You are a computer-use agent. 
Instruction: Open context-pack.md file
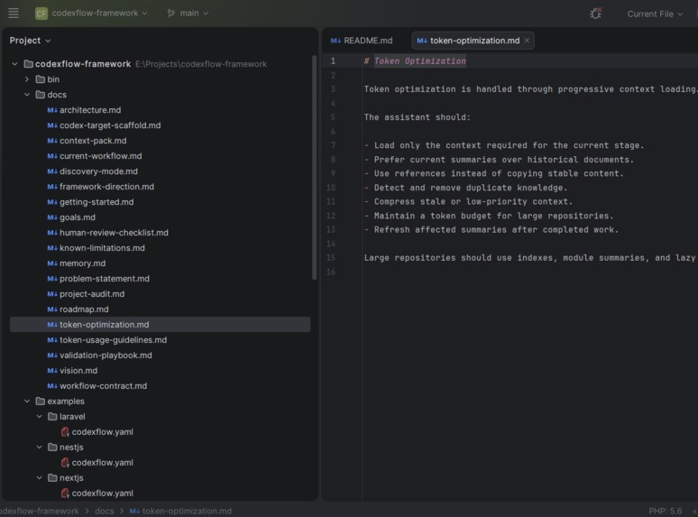tap(93, 141)
